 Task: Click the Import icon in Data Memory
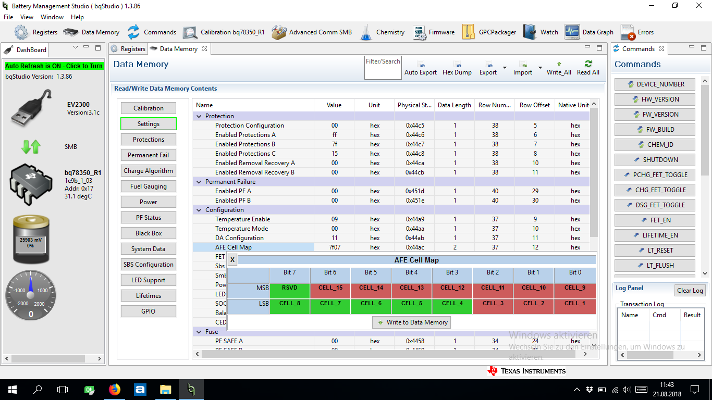pos(522,65)
